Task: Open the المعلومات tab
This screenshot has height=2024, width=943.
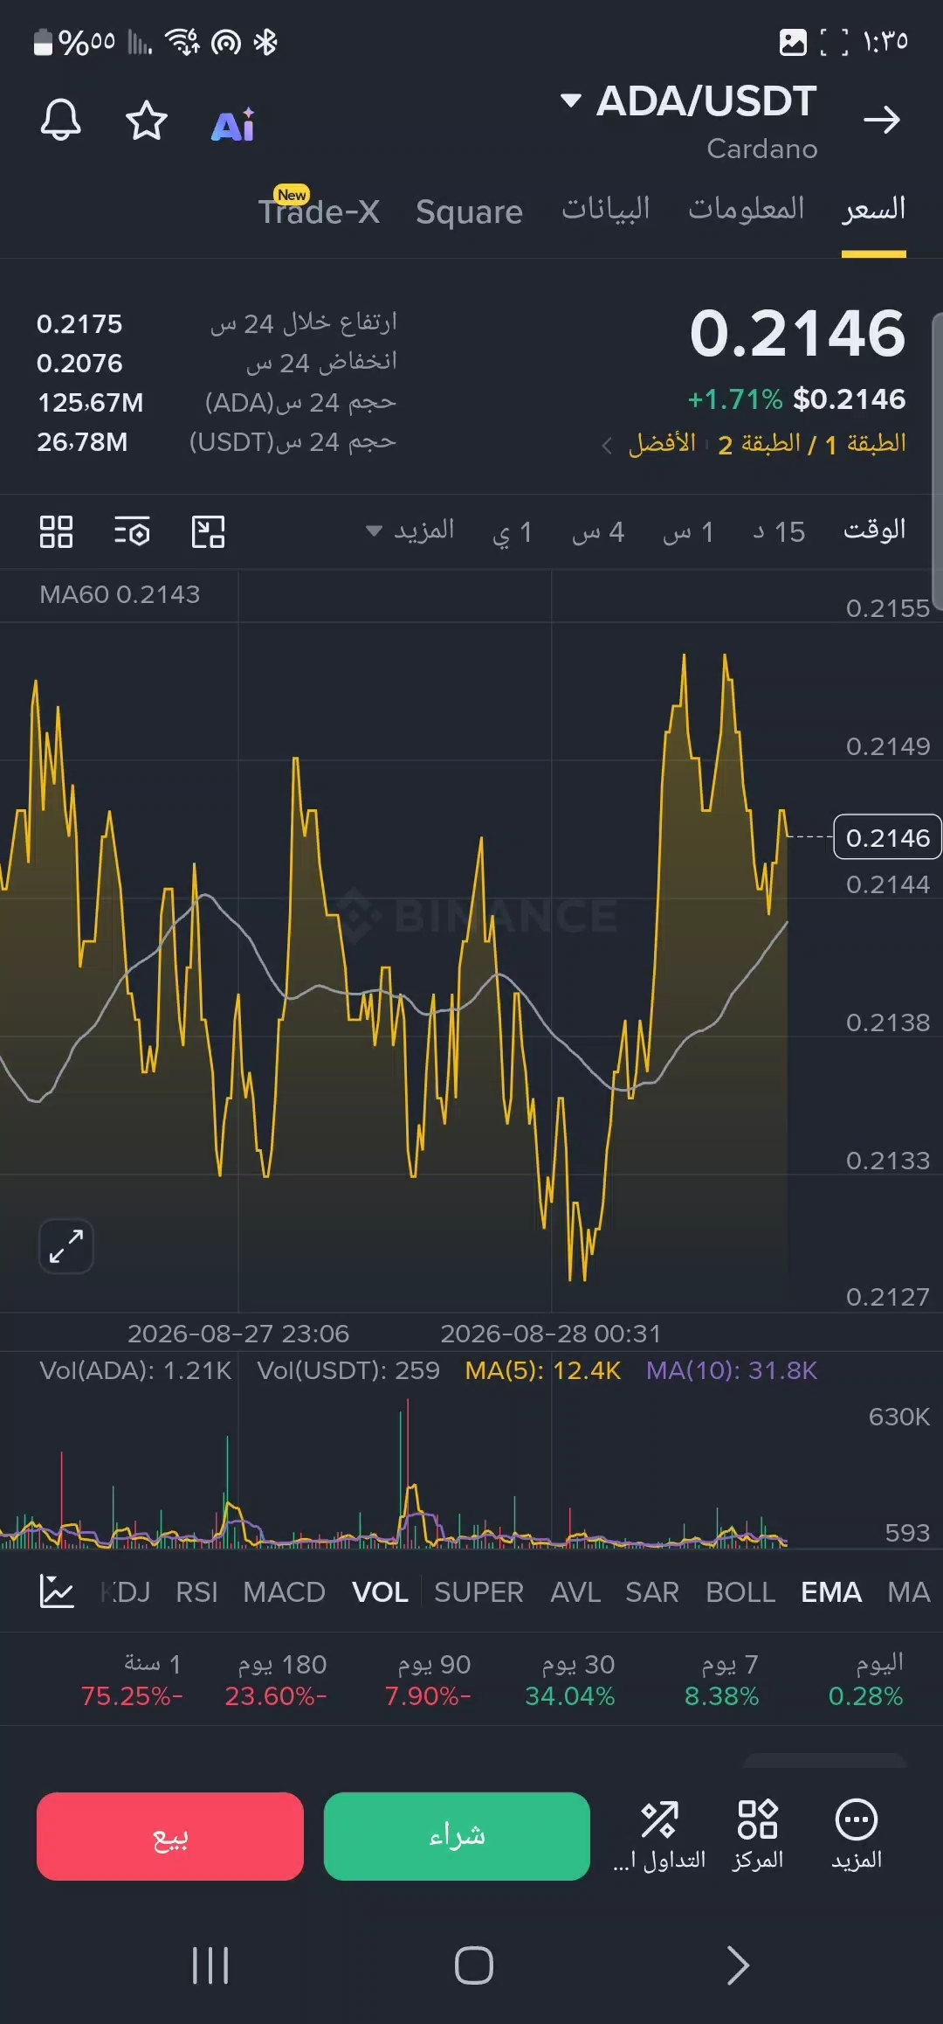Action: coord(747,209)
